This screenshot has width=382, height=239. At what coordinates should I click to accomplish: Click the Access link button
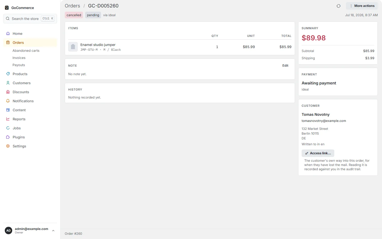point(318,153)
